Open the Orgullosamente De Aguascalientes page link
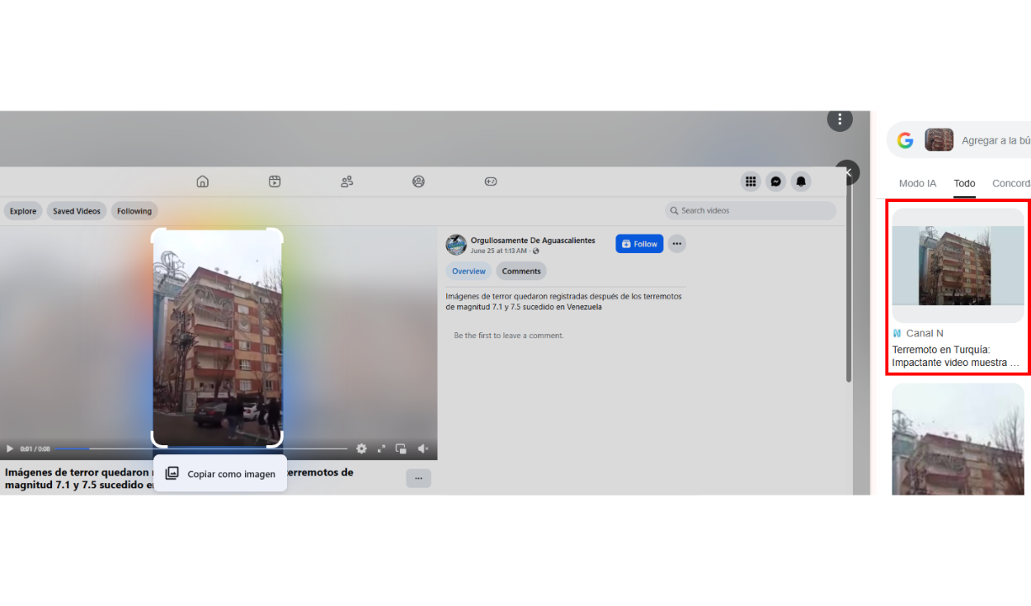Screen dimensions: 1031x606 click(533, 241)
